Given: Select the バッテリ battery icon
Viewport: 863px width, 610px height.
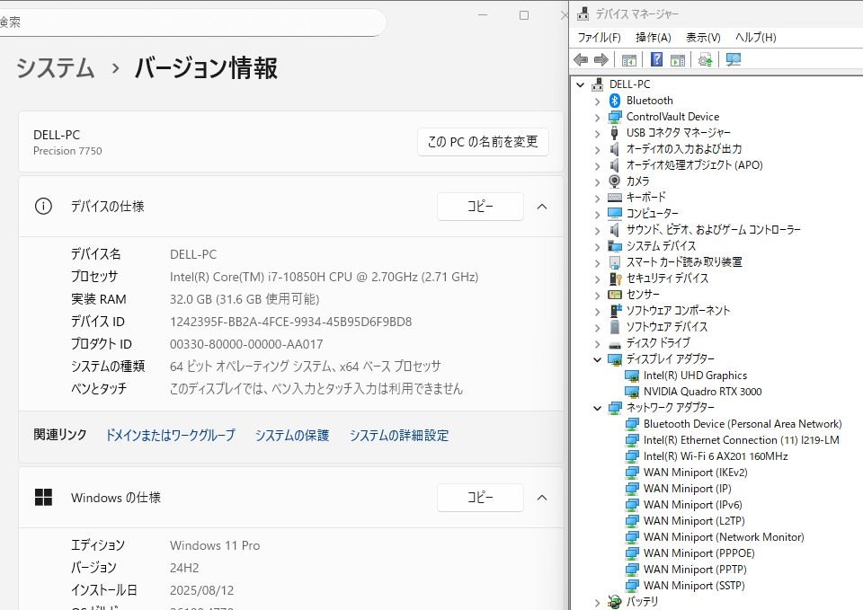Looking at the screenshot, I should pyautogui.click(x=615, y=602).
